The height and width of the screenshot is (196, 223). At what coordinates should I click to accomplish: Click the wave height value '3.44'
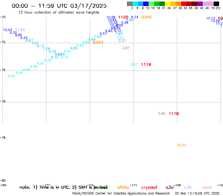(x=11, y=76)
